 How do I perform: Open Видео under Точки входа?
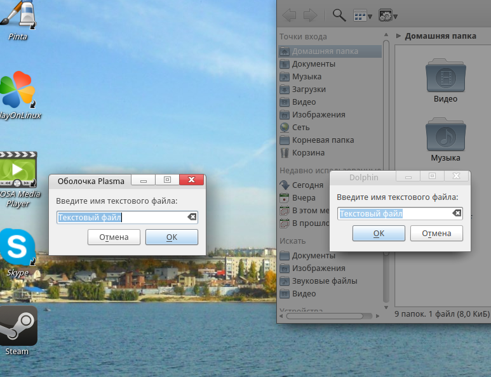330,102
